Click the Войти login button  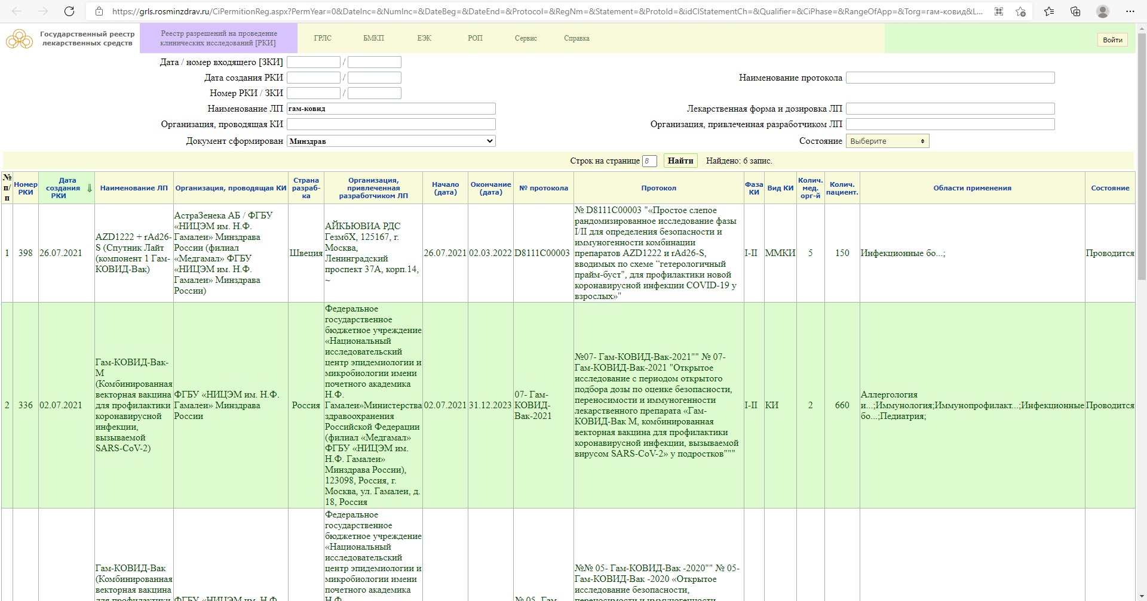click(x=1112, y=40)
